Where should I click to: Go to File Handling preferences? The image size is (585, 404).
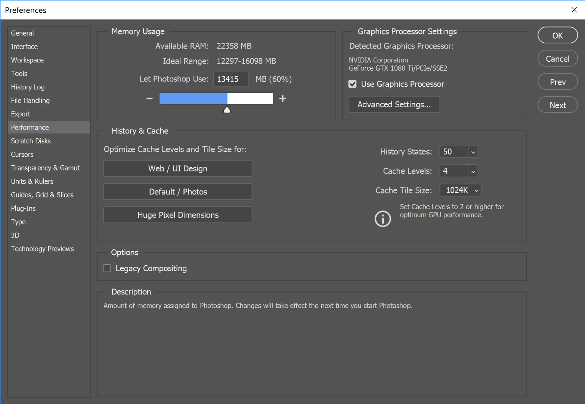[x=49, y=100]
